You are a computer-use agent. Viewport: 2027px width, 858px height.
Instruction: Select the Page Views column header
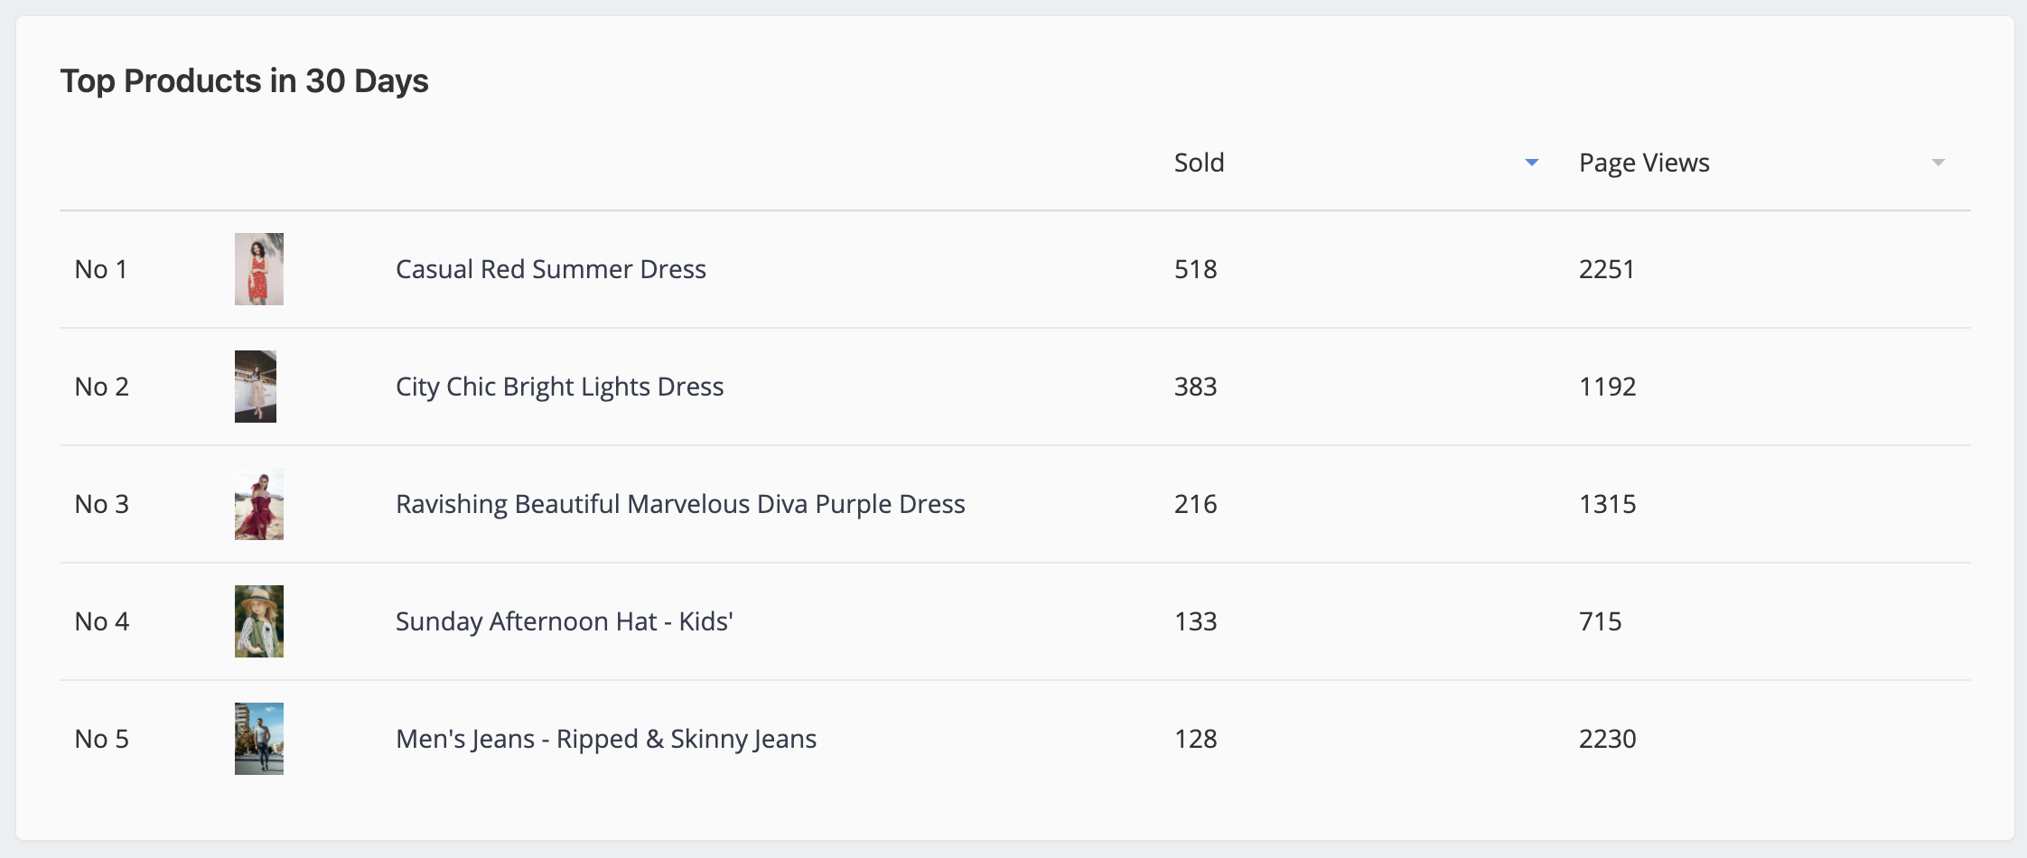coord(1644,163)
